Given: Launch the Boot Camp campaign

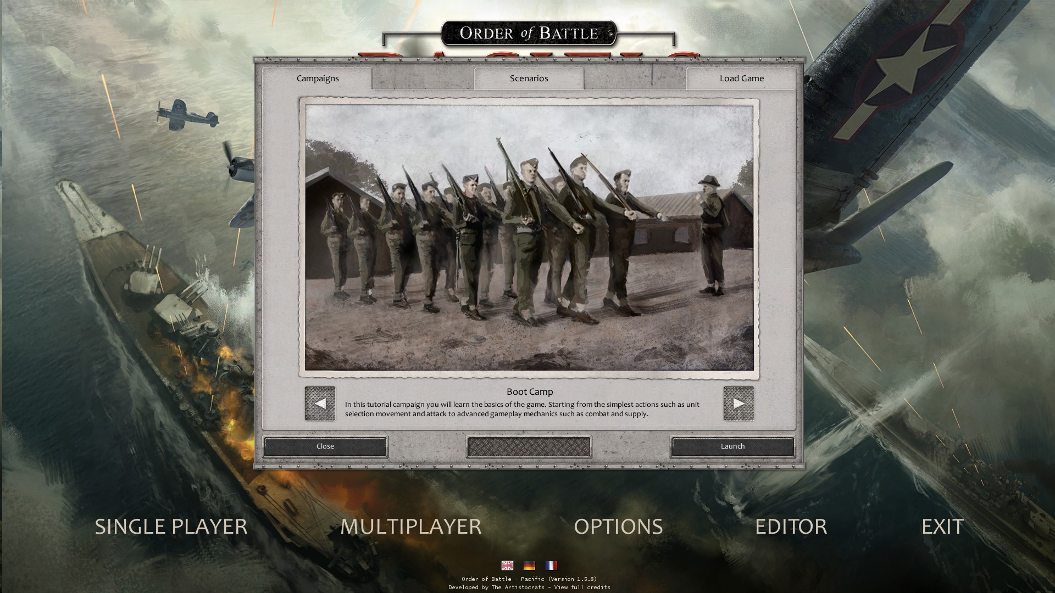Looking at the screenshot, I should [732, 446].
